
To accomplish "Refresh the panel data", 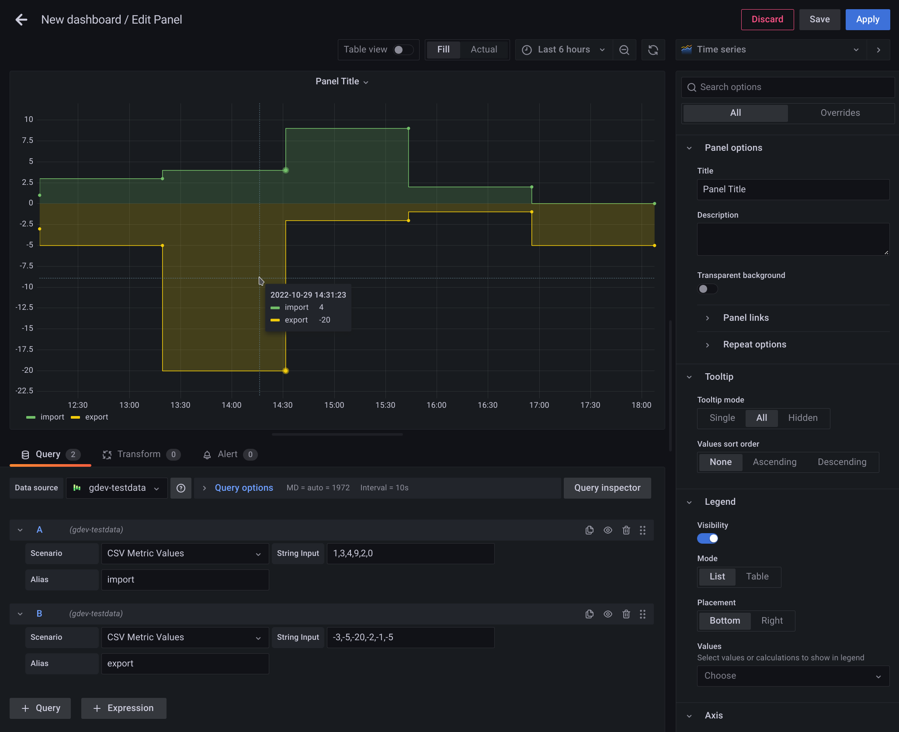I will 653,49.
